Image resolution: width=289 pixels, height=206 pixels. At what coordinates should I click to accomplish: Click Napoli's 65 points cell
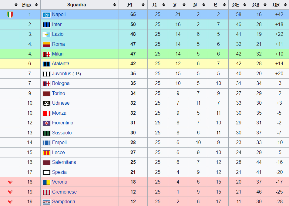[133, 15]
